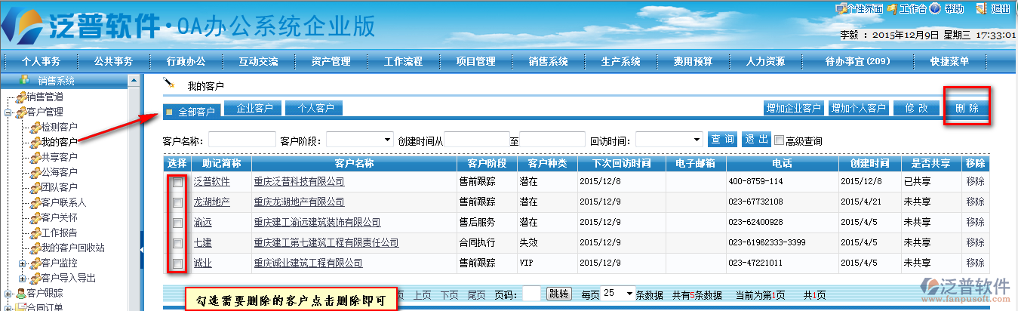Click the 客户名称 search input field
The image size is (1018, 311).
point(242,140)
